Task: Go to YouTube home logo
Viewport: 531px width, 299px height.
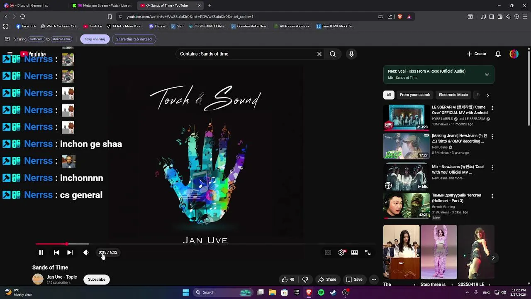Action: [x=33, y=54]
